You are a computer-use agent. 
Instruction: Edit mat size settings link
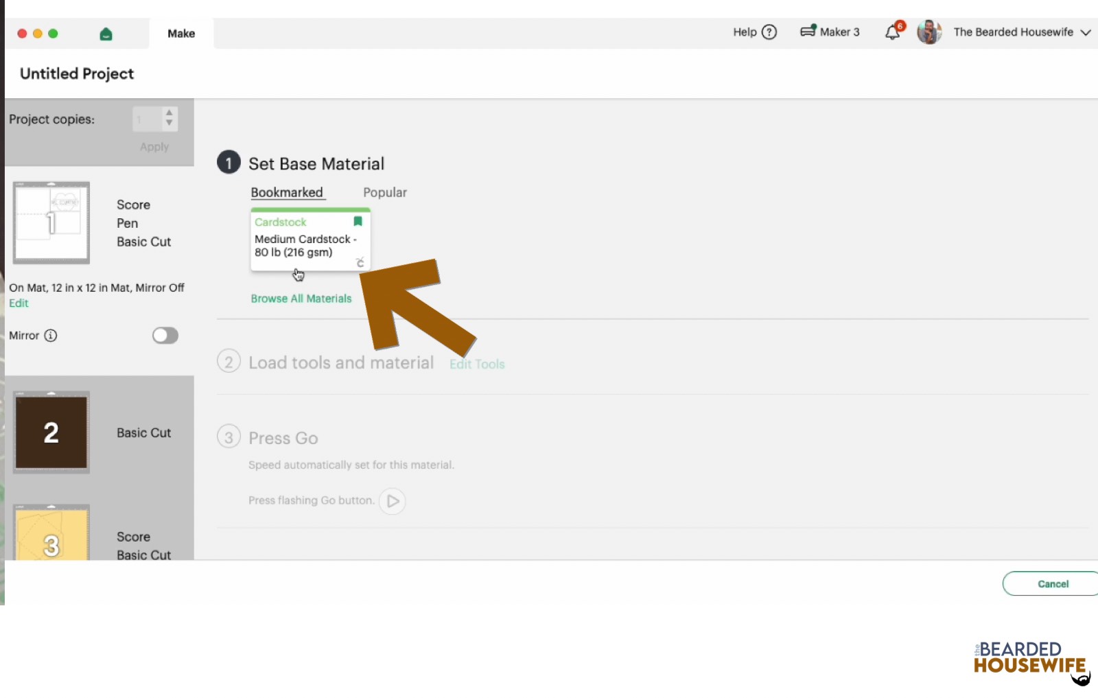[19, 303]
